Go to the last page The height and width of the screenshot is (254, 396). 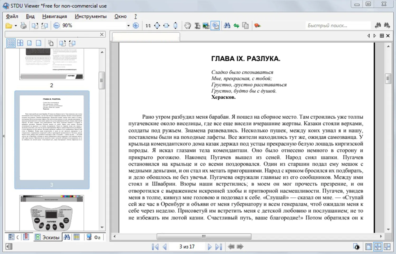click(x=218, y=247)
